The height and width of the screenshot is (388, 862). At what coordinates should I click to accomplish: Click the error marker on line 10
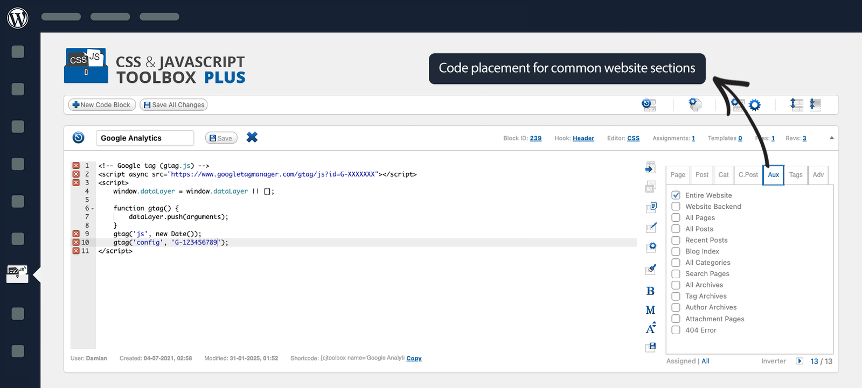coord(76,243)
